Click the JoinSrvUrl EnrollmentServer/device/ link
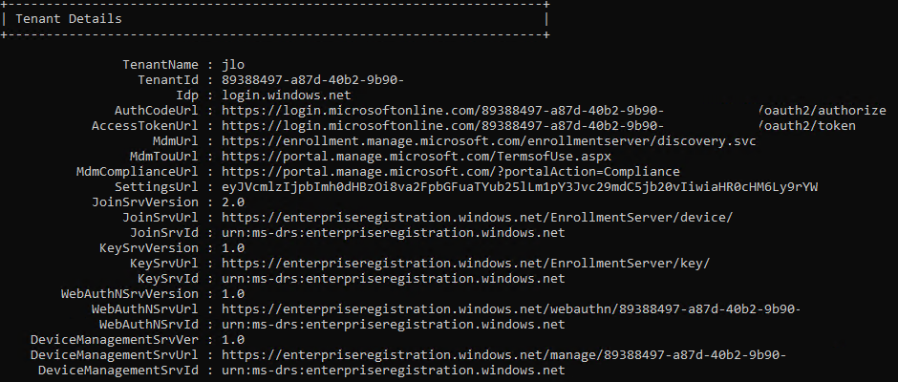This screenshot has height=382, width=898. pyautogui.click(x=477, y=218)
